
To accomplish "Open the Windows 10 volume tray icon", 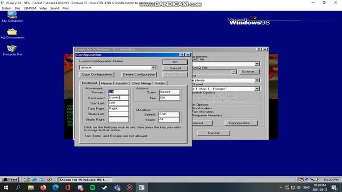I will (x=299, y=187).
